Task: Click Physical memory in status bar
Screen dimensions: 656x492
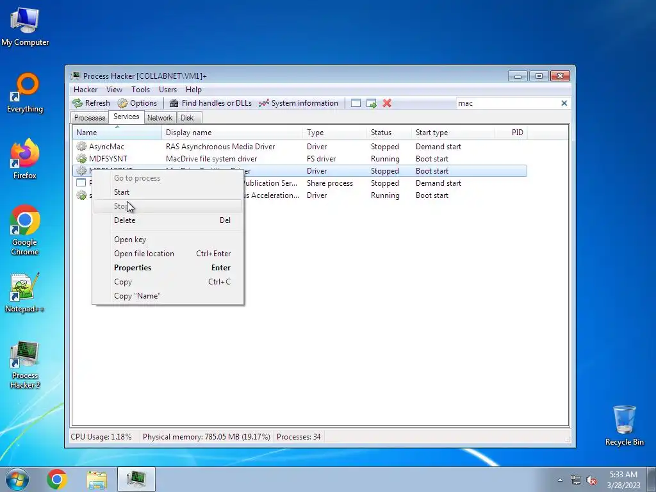Action: coord(206,437)
